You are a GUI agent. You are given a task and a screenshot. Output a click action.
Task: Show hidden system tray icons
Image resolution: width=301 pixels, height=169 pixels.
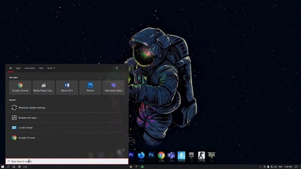261,167
